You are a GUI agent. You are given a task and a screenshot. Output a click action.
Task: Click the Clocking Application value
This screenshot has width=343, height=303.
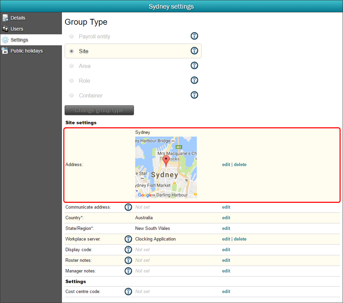[155, 239]
